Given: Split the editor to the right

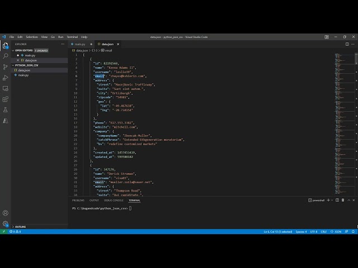Looking at the screenshot, I should point(347,44).
